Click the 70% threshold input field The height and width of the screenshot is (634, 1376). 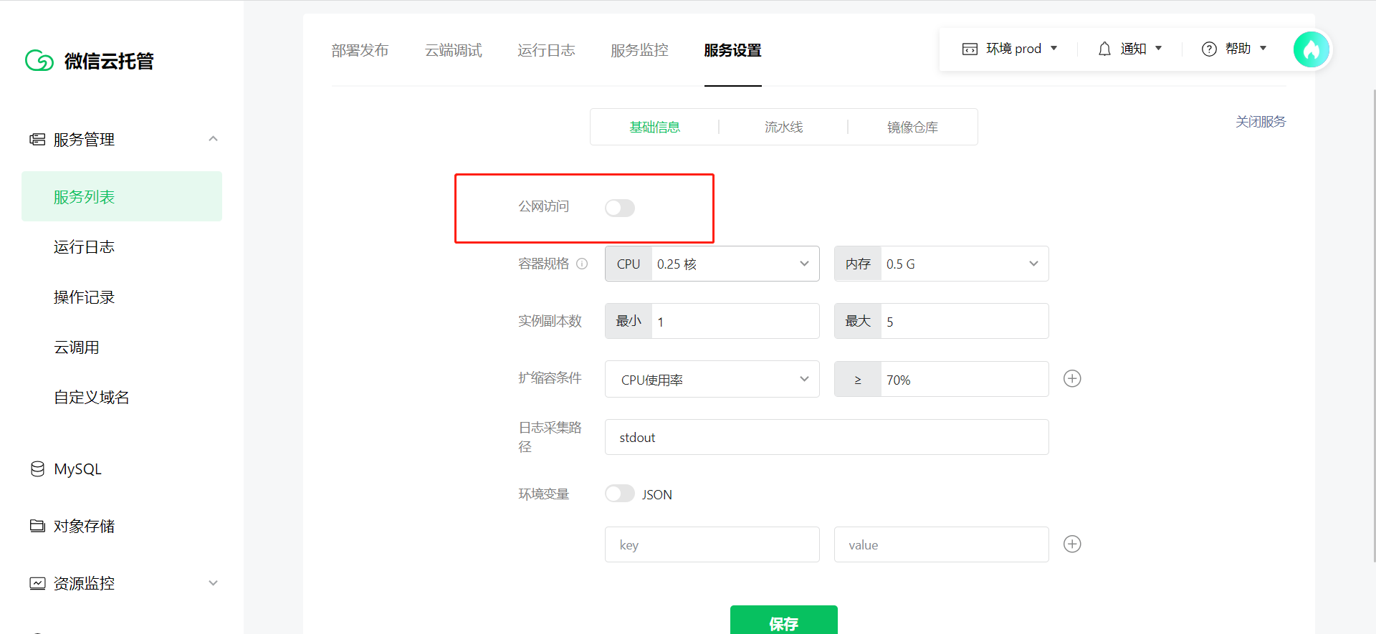965,379
